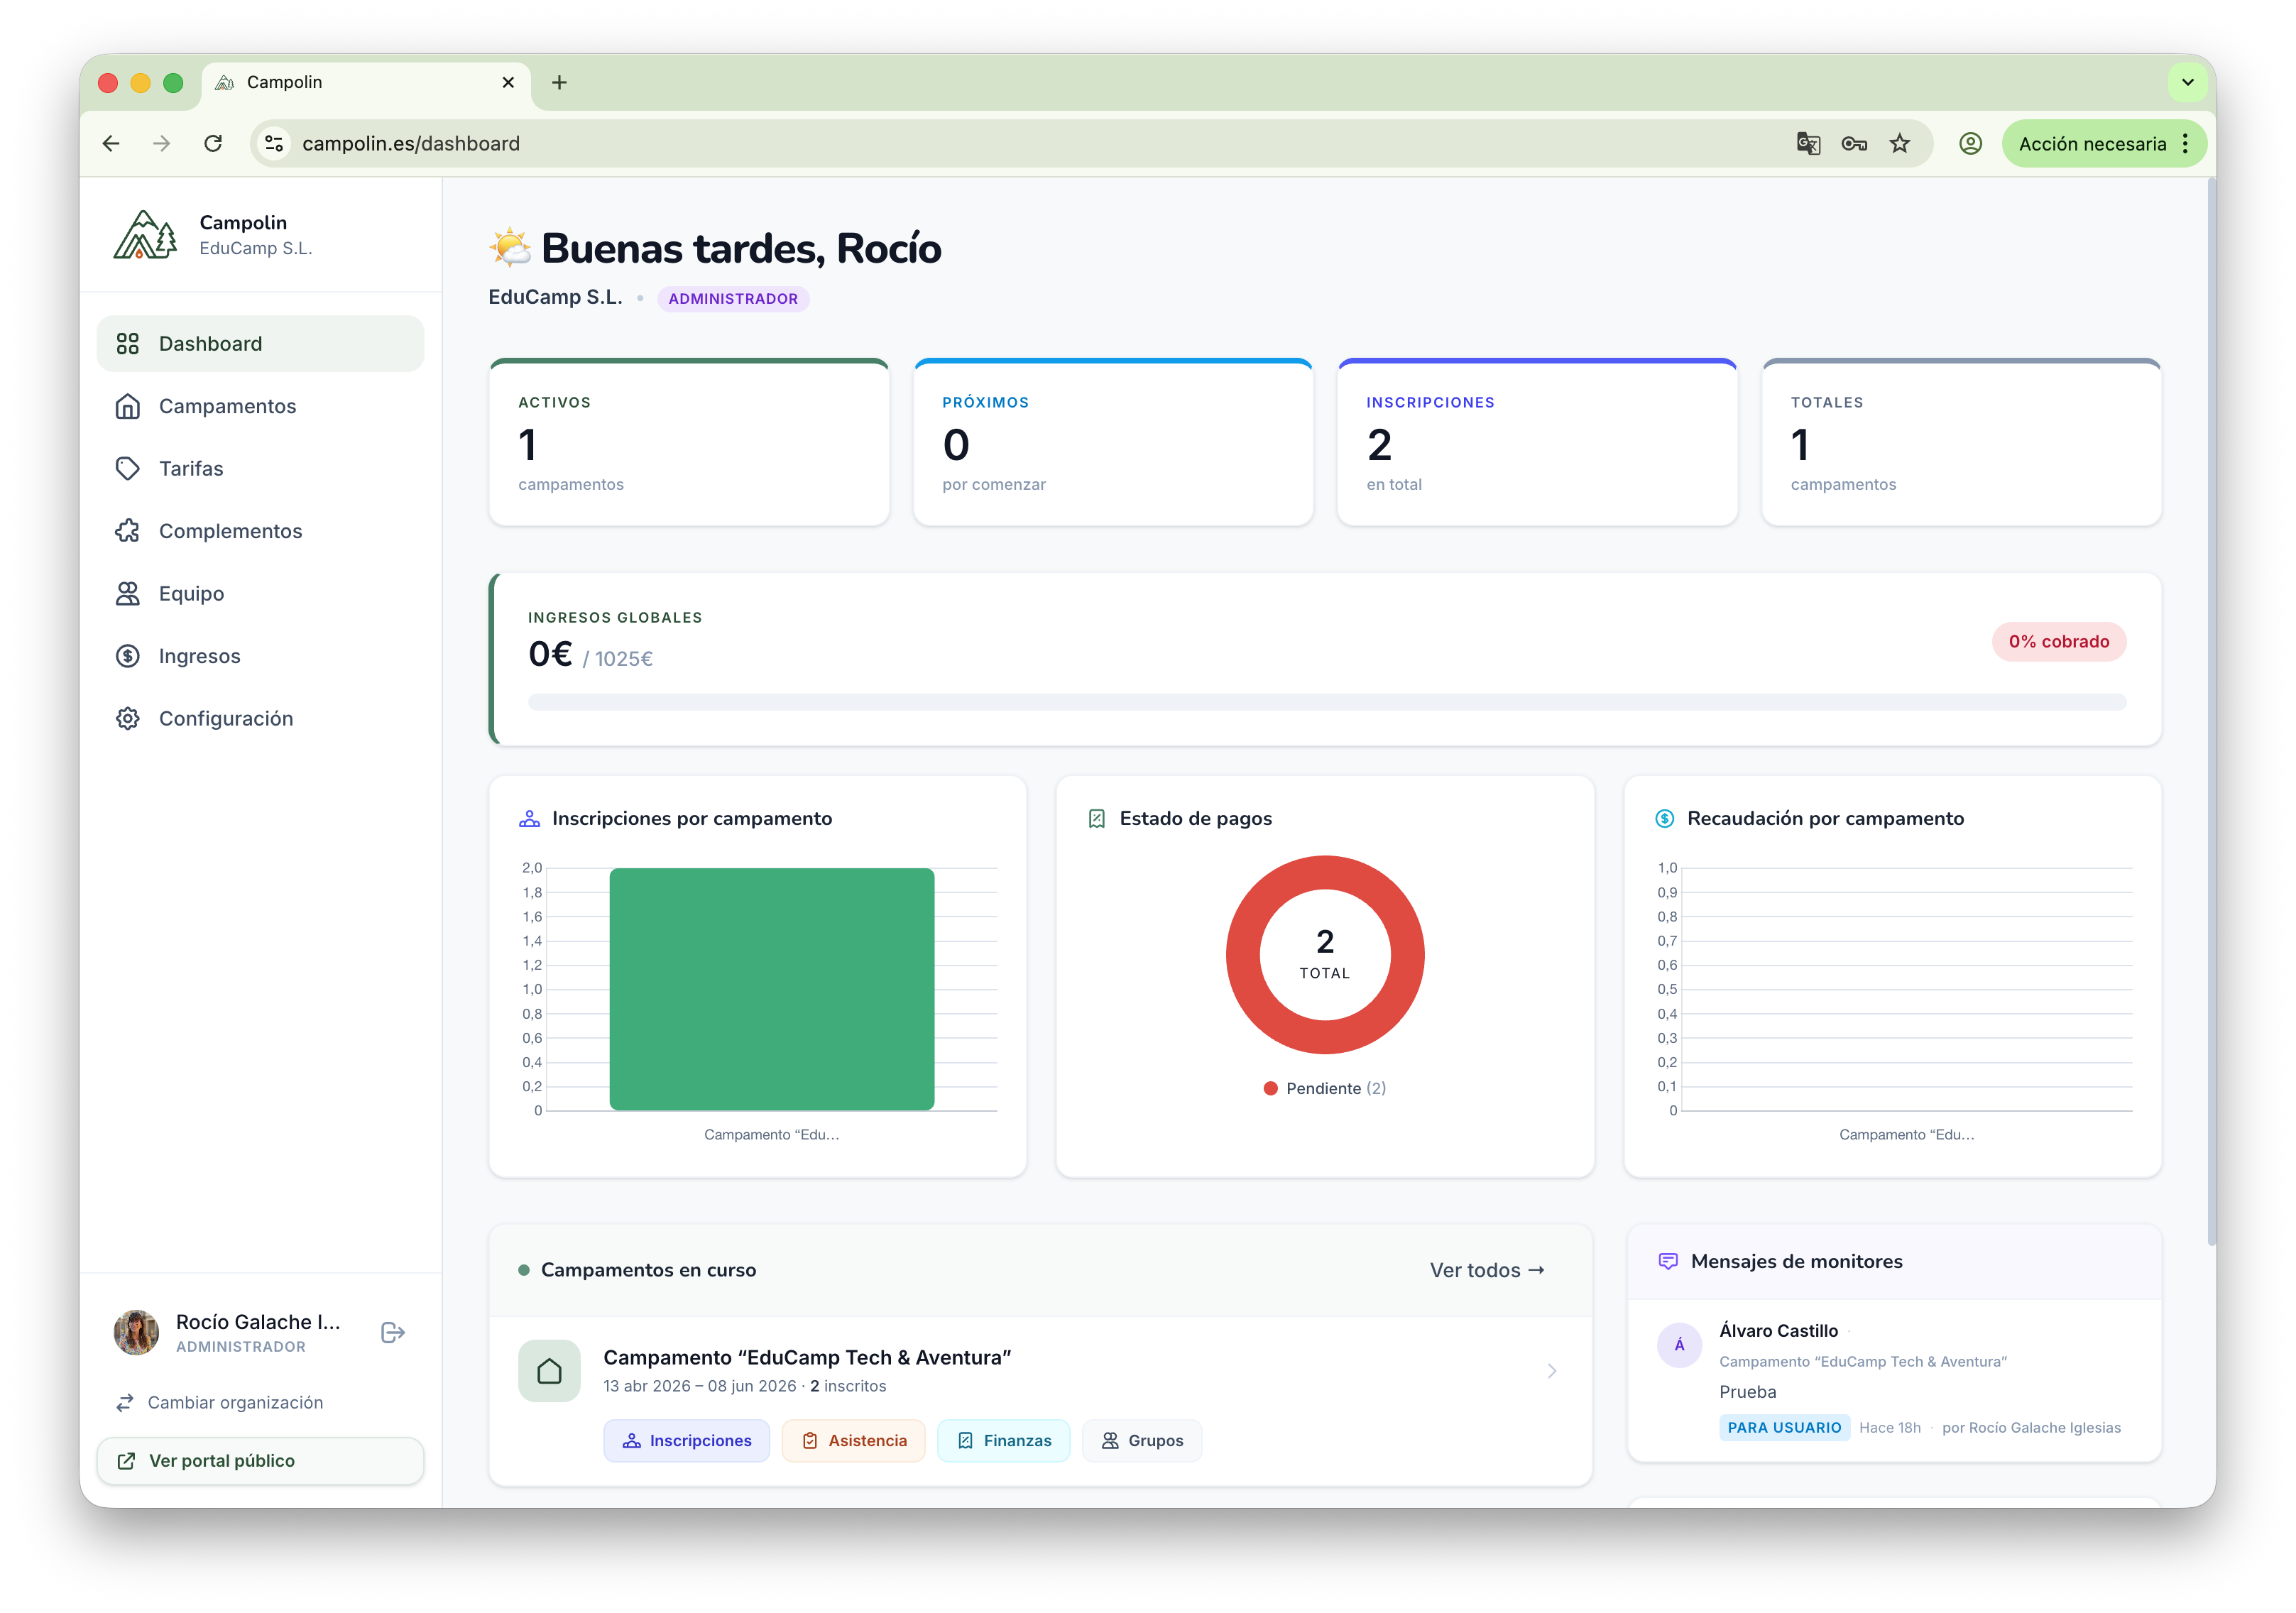The height and width of the screenshot is (1613, 2296).
Task: Bookmark this page with the star icon
Action: pyautogui.click(x=1900, y=144)
